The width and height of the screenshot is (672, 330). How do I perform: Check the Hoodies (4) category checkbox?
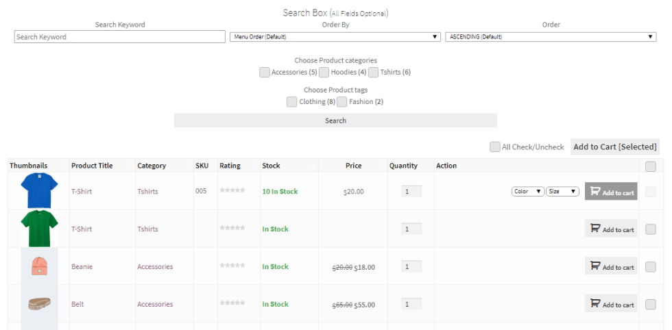coord(324,73)
